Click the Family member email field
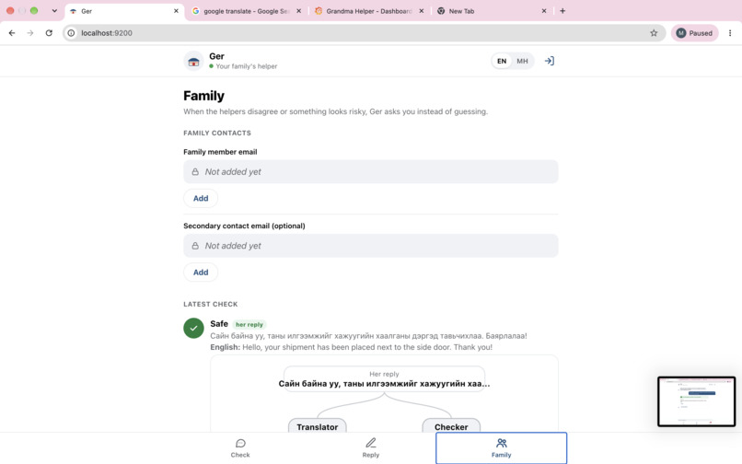The image size is (742, 464). 370,172
